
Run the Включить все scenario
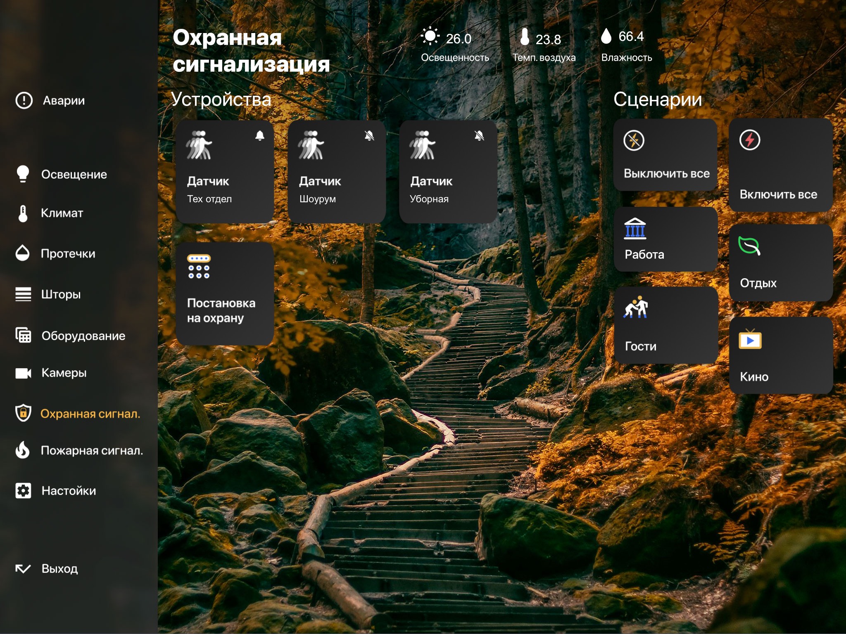780,166
